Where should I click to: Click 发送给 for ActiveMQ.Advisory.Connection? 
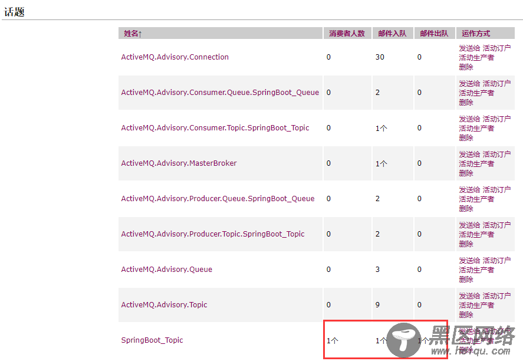tap(469, 48)
